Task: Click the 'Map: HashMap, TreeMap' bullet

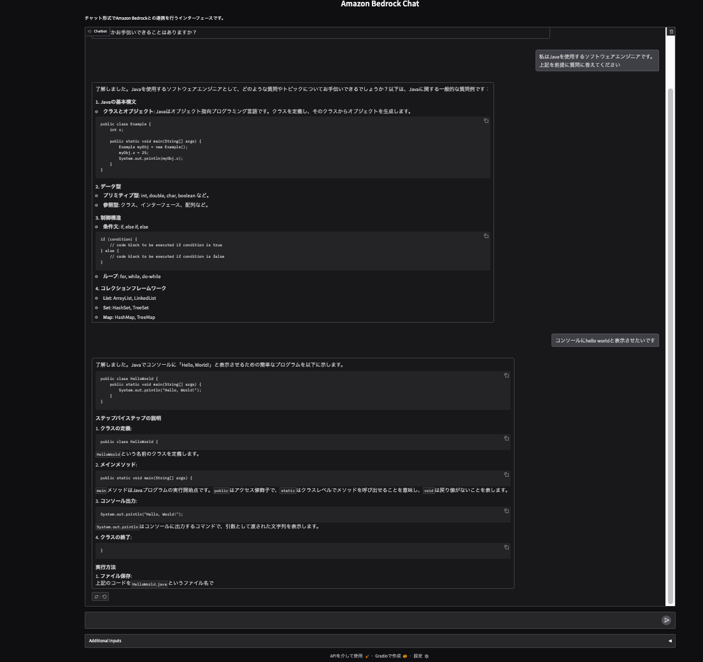Action: click(129, 318)
